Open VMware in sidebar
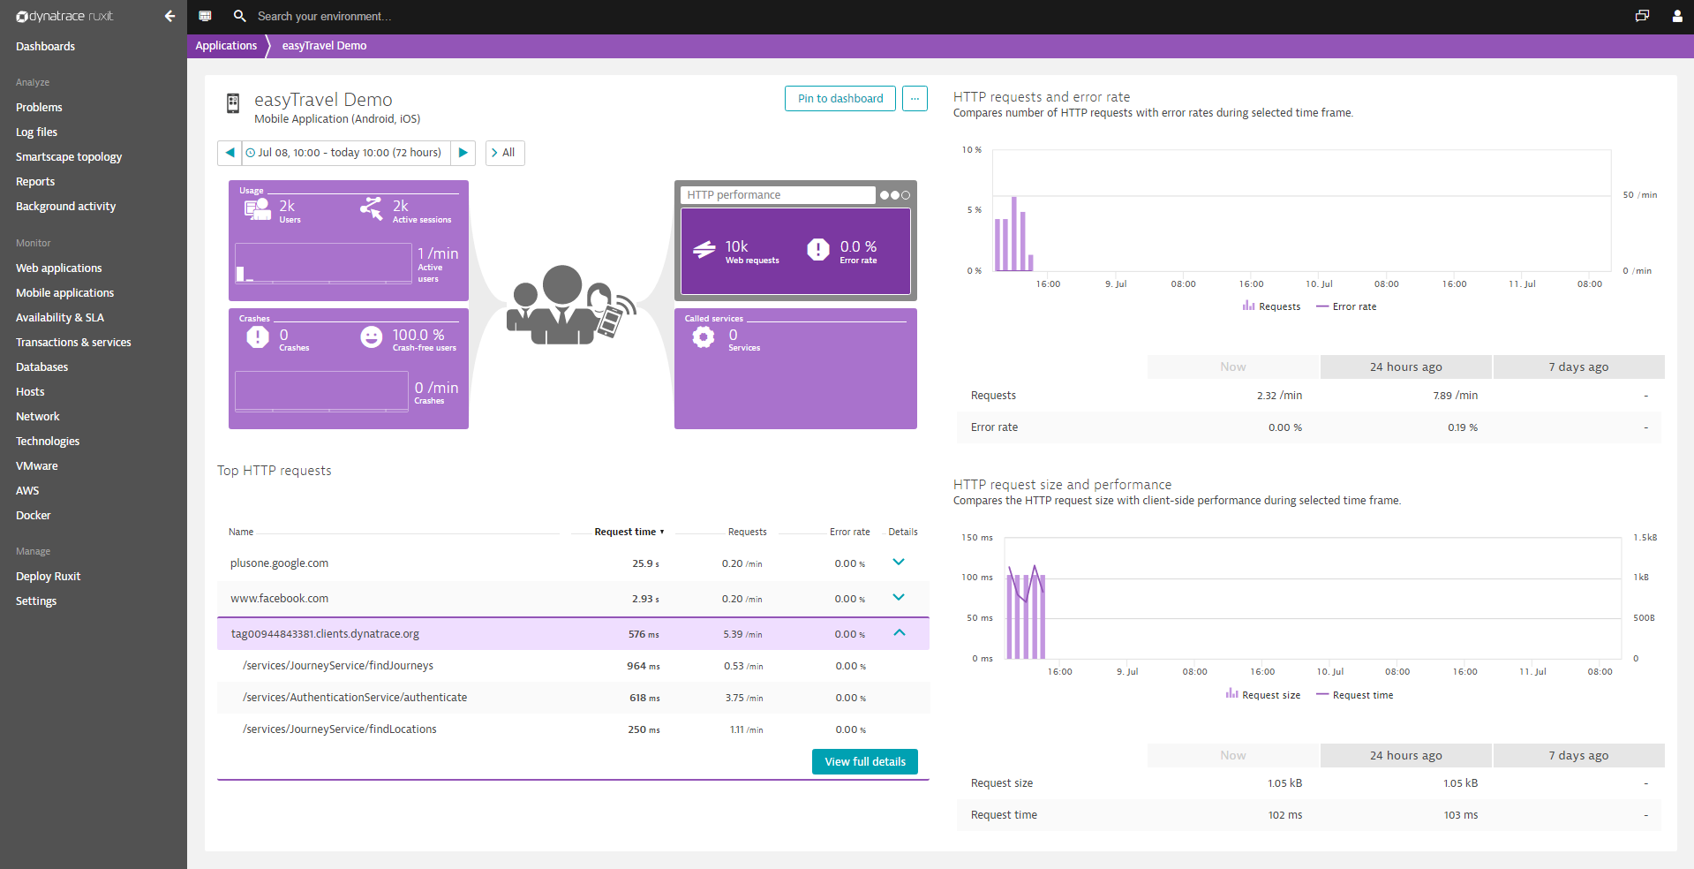Image resolution: width=1694 pixels, height=869 pixels. 36,465
